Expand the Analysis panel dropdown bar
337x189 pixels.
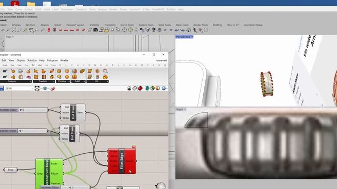[x=16, y=81]
